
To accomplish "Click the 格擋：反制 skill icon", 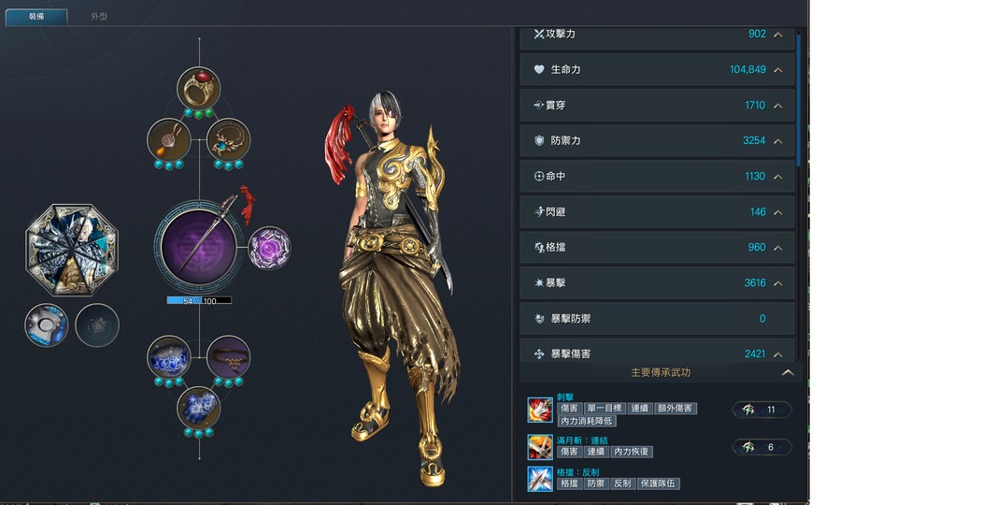I will pyautogui.click(x=539, y=480).
